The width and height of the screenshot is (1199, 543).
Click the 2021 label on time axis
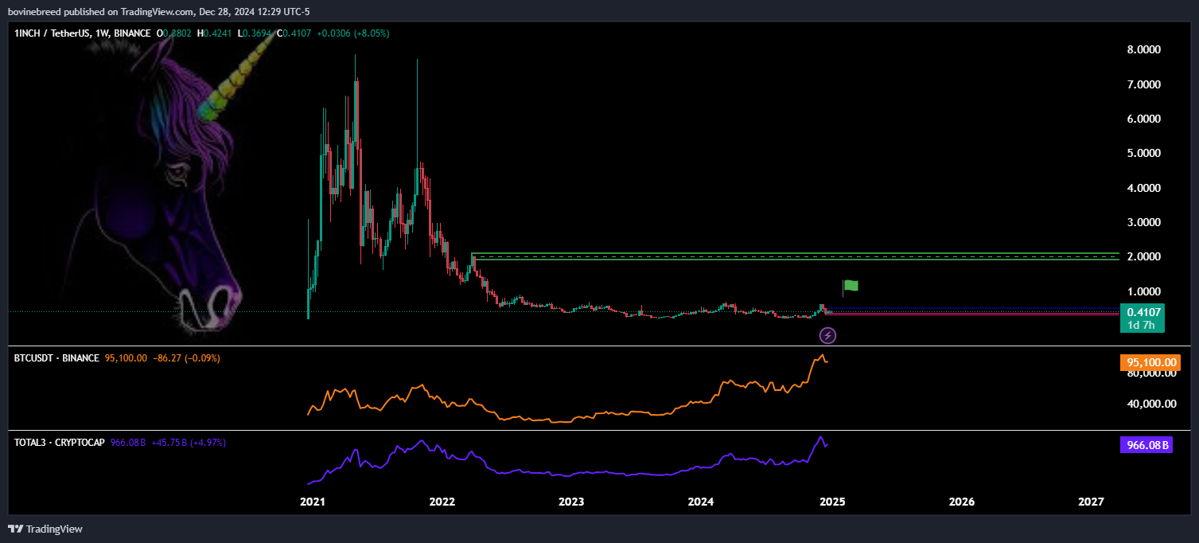click(313, 502)
